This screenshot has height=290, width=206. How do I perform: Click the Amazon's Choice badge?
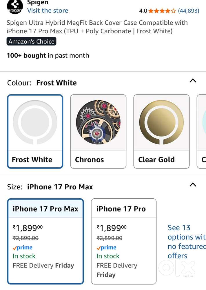pos(31,42)
